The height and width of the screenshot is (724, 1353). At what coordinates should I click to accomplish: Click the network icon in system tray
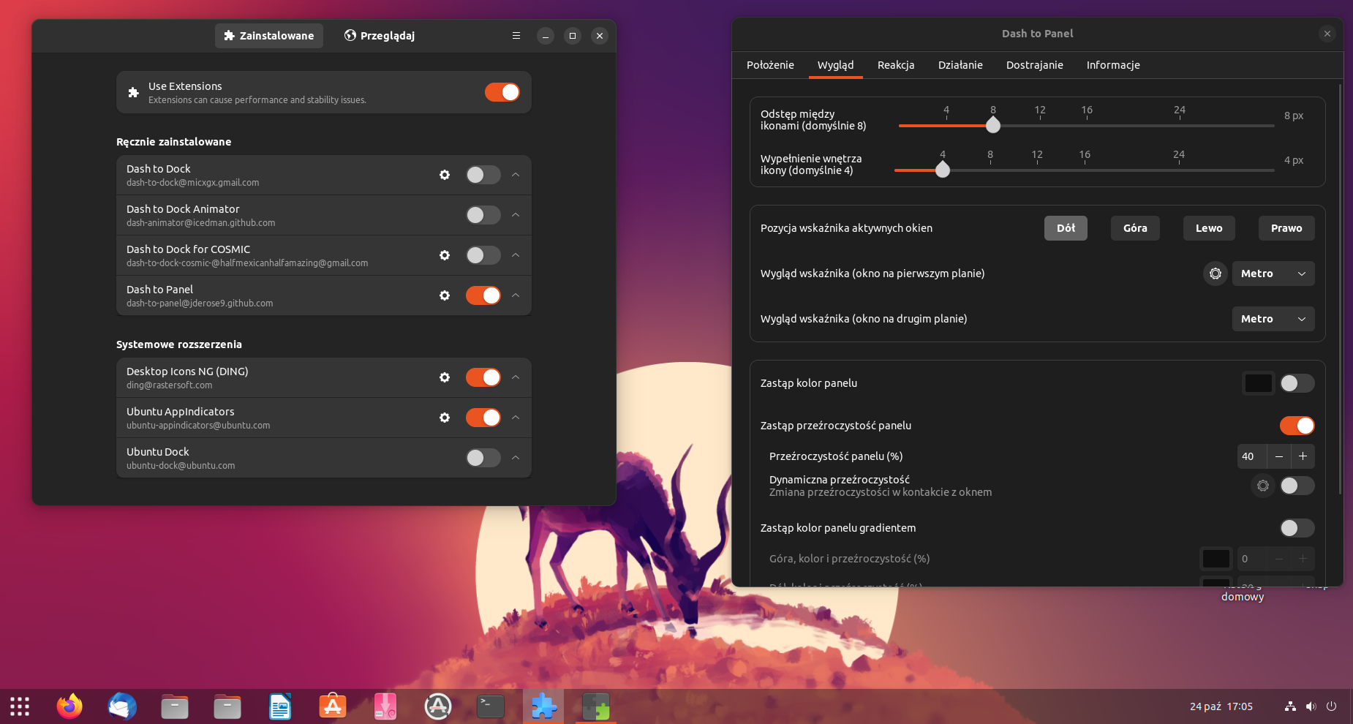[1290, 706]
